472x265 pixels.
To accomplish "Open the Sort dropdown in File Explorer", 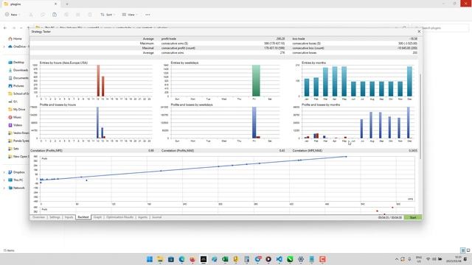I will tap(108, 15).
